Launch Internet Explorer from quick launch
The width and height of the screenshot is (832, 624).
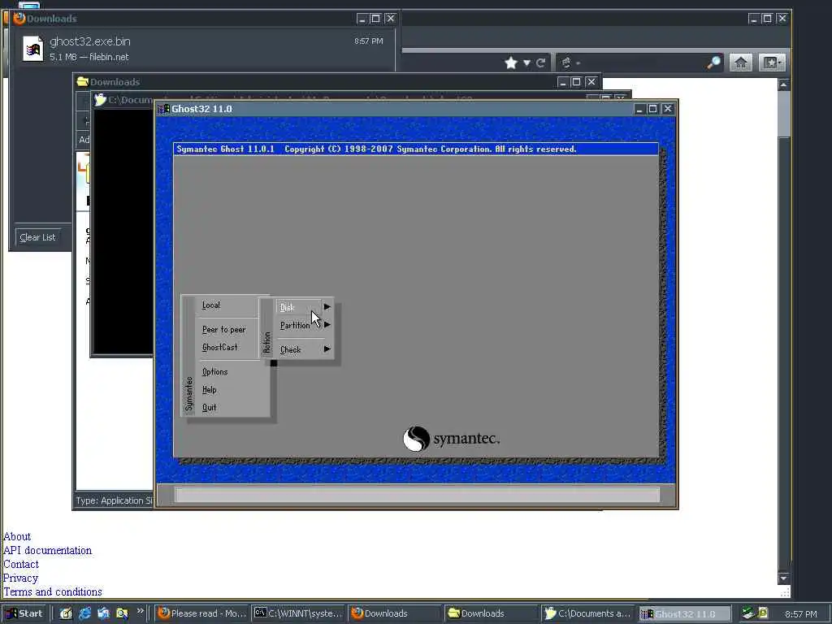[x=84, y=613]
